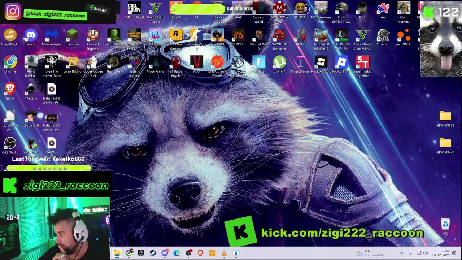
Task: Open Z1 Battle Royale icon
Action: 176,67
